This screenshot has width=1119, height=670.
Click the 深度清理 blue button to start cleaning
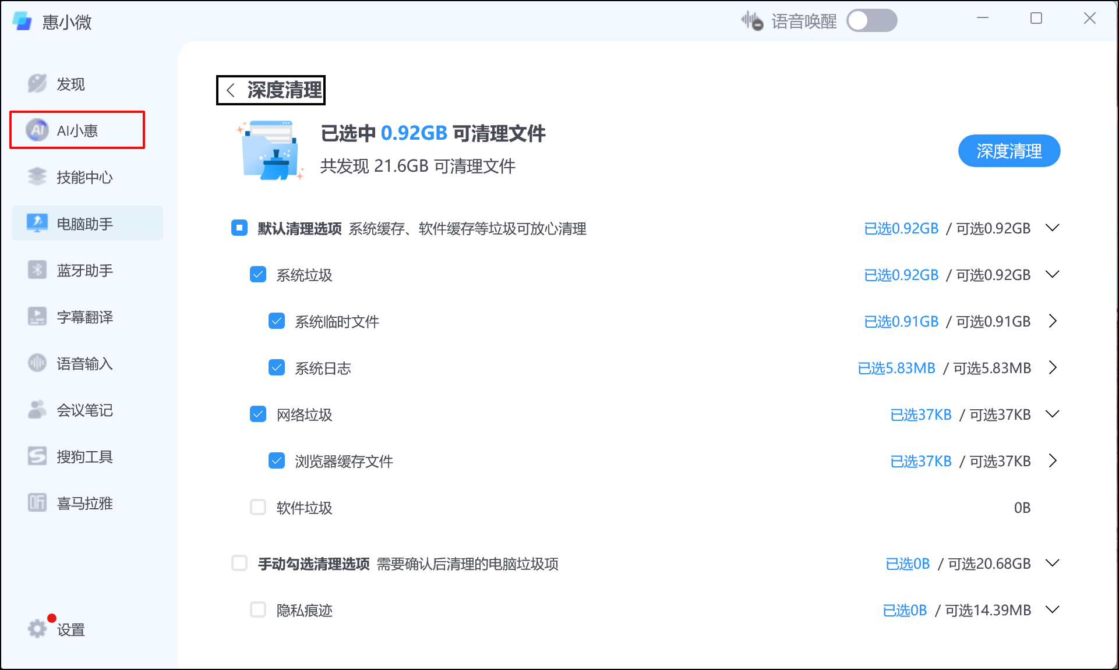point(1009,151)
